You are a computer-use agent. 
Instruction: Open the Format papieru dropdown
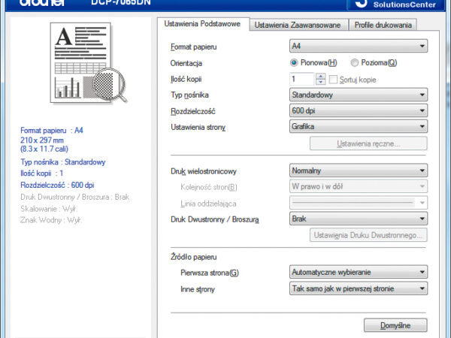358,47
